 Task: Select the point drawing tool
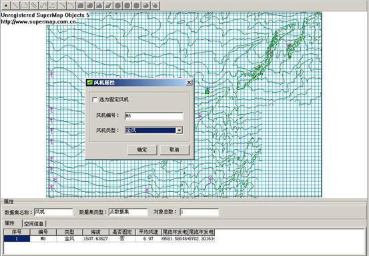click(6, 5)
